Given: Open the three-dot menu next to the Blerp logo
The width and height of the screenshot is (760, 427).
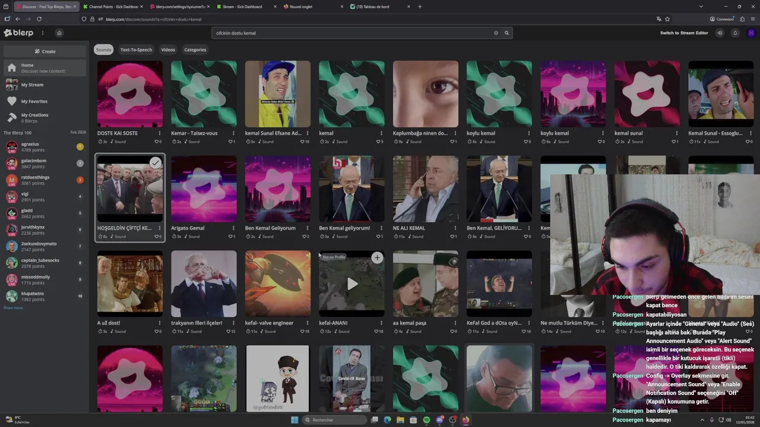Looking at the screenshot, I should 42,33.
